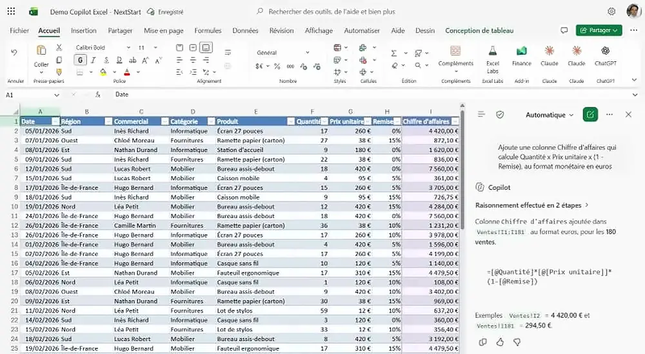
Task: Toggle double underline (D) formatting
Action: [x=119, y=61]
